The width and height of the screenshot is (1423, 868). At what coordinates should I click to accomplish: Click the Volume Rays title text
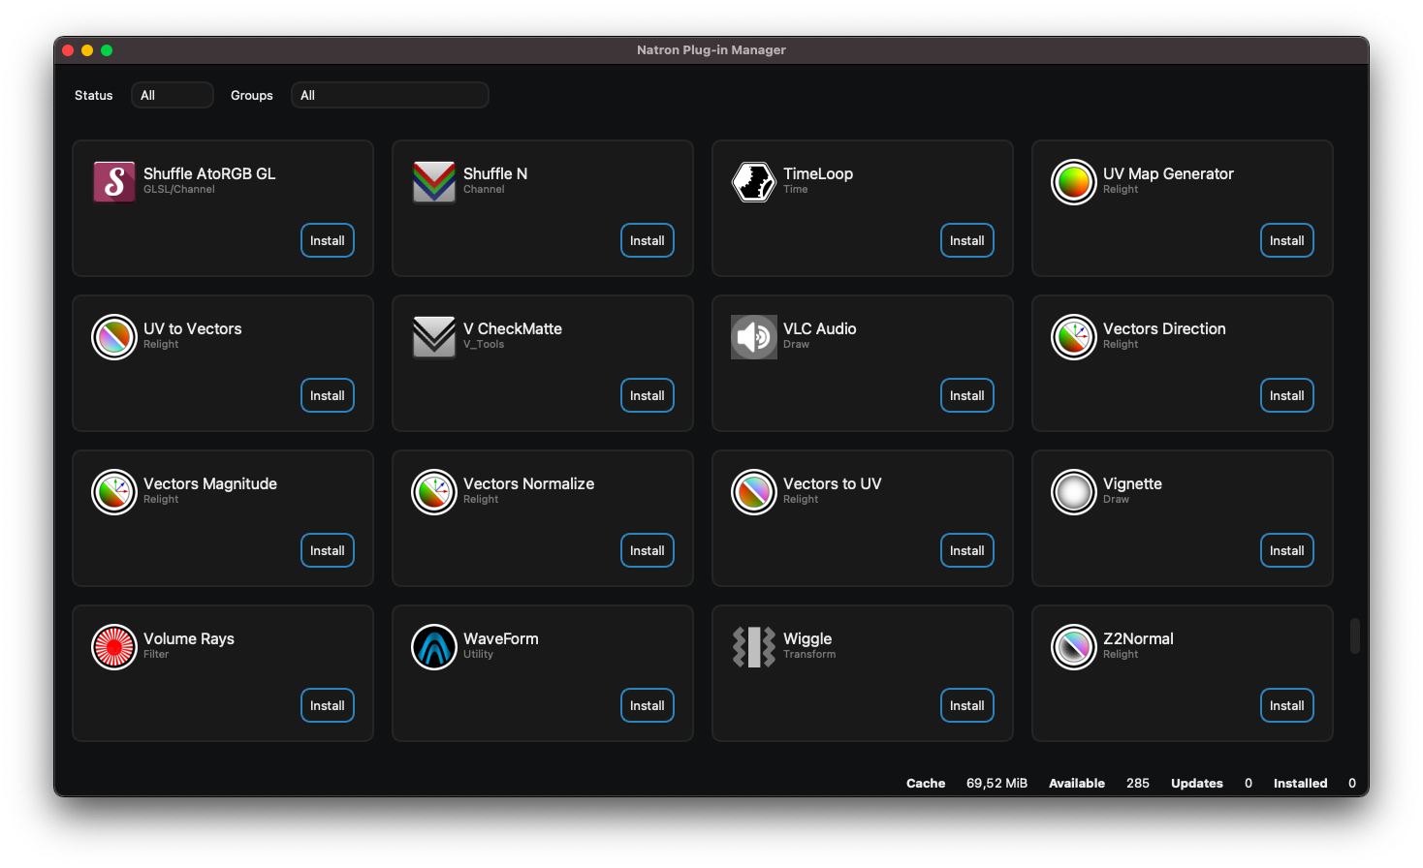click(x=189, y=639)
